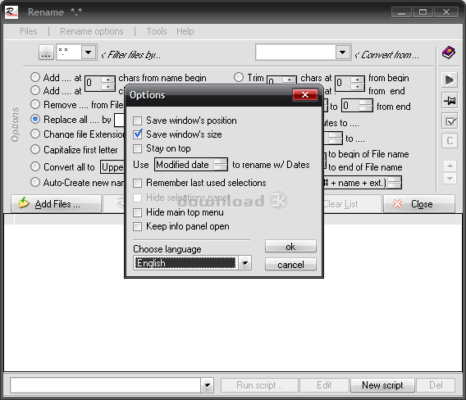Viewport: 466px width, 400px height.
Task: Expand the Convert from dropdown
Action: tap(343, 52)
